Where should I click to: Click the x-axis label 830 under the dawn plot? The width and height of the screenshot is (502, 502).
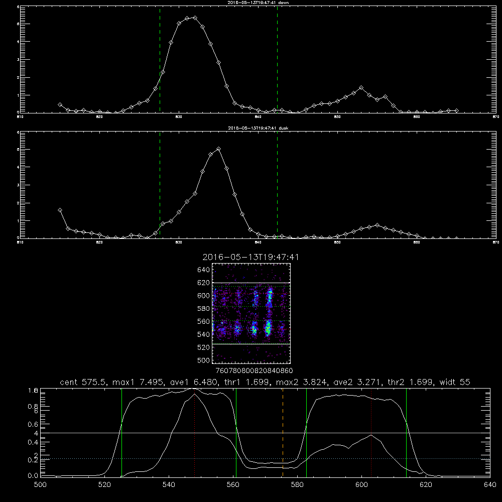tap(179, 117)
